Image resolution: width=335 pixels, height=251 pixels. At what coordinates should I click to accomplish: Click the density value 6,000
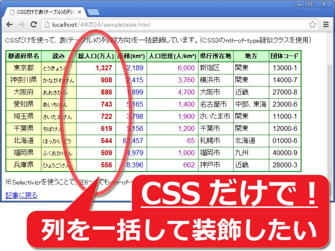pos(186,68)
